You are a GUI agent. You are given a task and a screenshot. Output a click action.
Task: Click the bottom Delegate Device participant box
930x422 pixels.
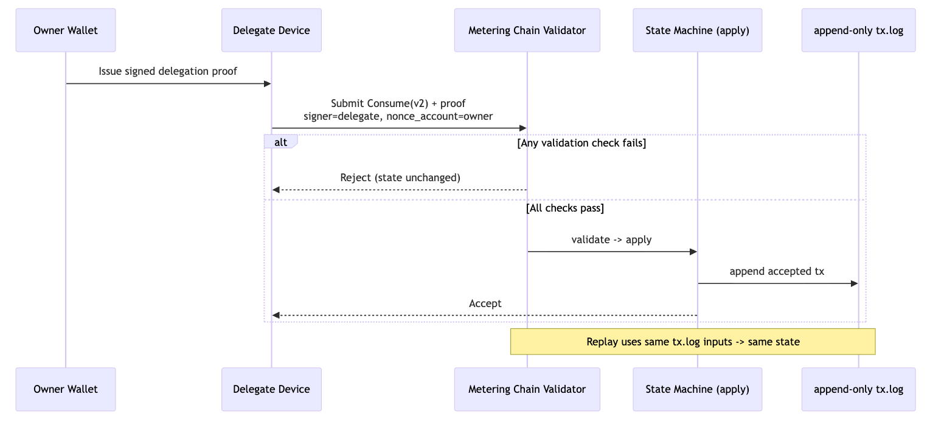[x=271, y=389]
